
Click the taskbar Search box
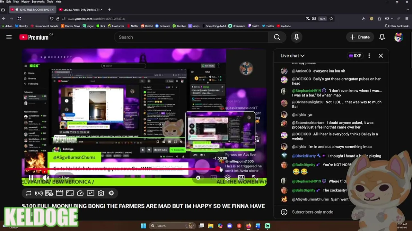click(172, 226)
